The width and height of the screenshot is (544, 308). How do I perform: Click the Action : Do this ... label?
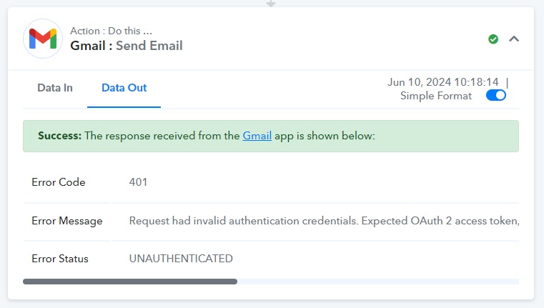pos(111,31)
